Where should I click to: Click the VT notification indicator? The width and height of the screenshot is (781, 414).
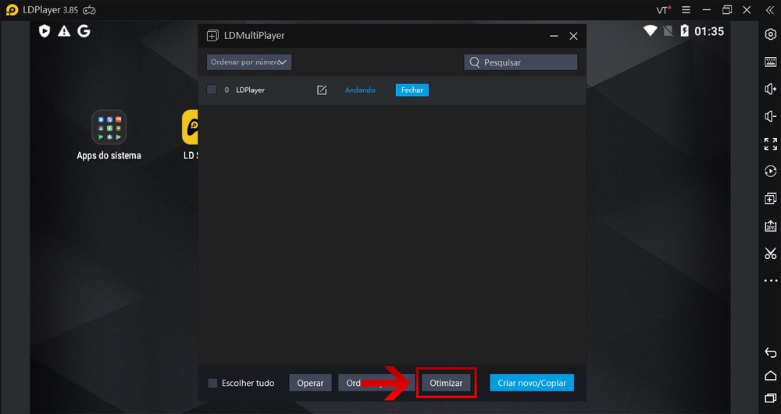(x=663, y=10)
